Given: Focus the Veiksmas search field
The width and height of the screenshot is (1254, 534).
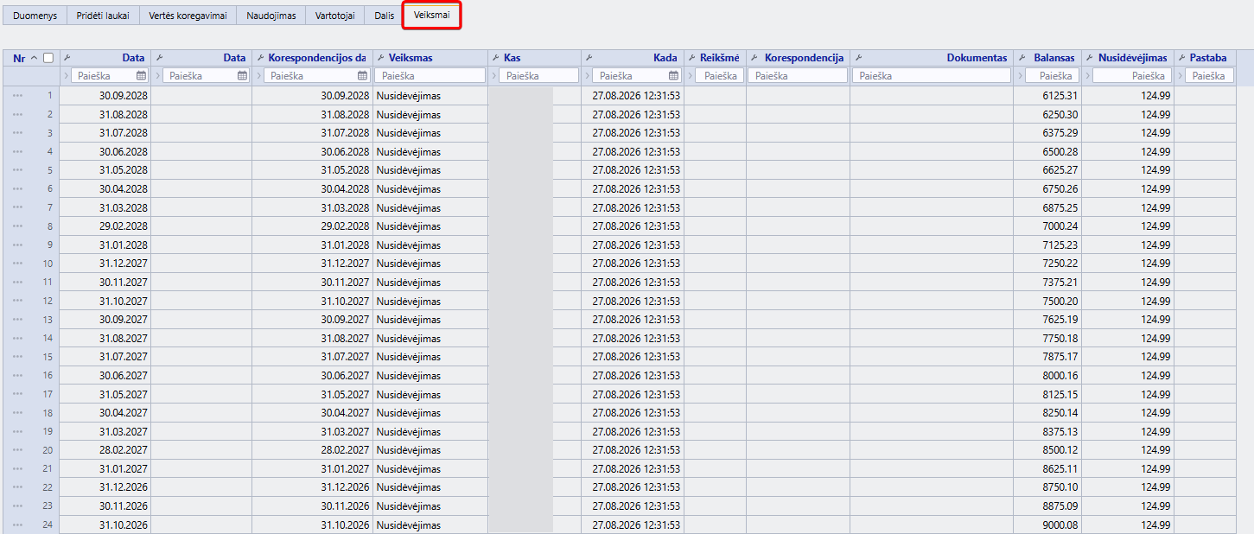Looking at the screenshot, I should point(430,76).
